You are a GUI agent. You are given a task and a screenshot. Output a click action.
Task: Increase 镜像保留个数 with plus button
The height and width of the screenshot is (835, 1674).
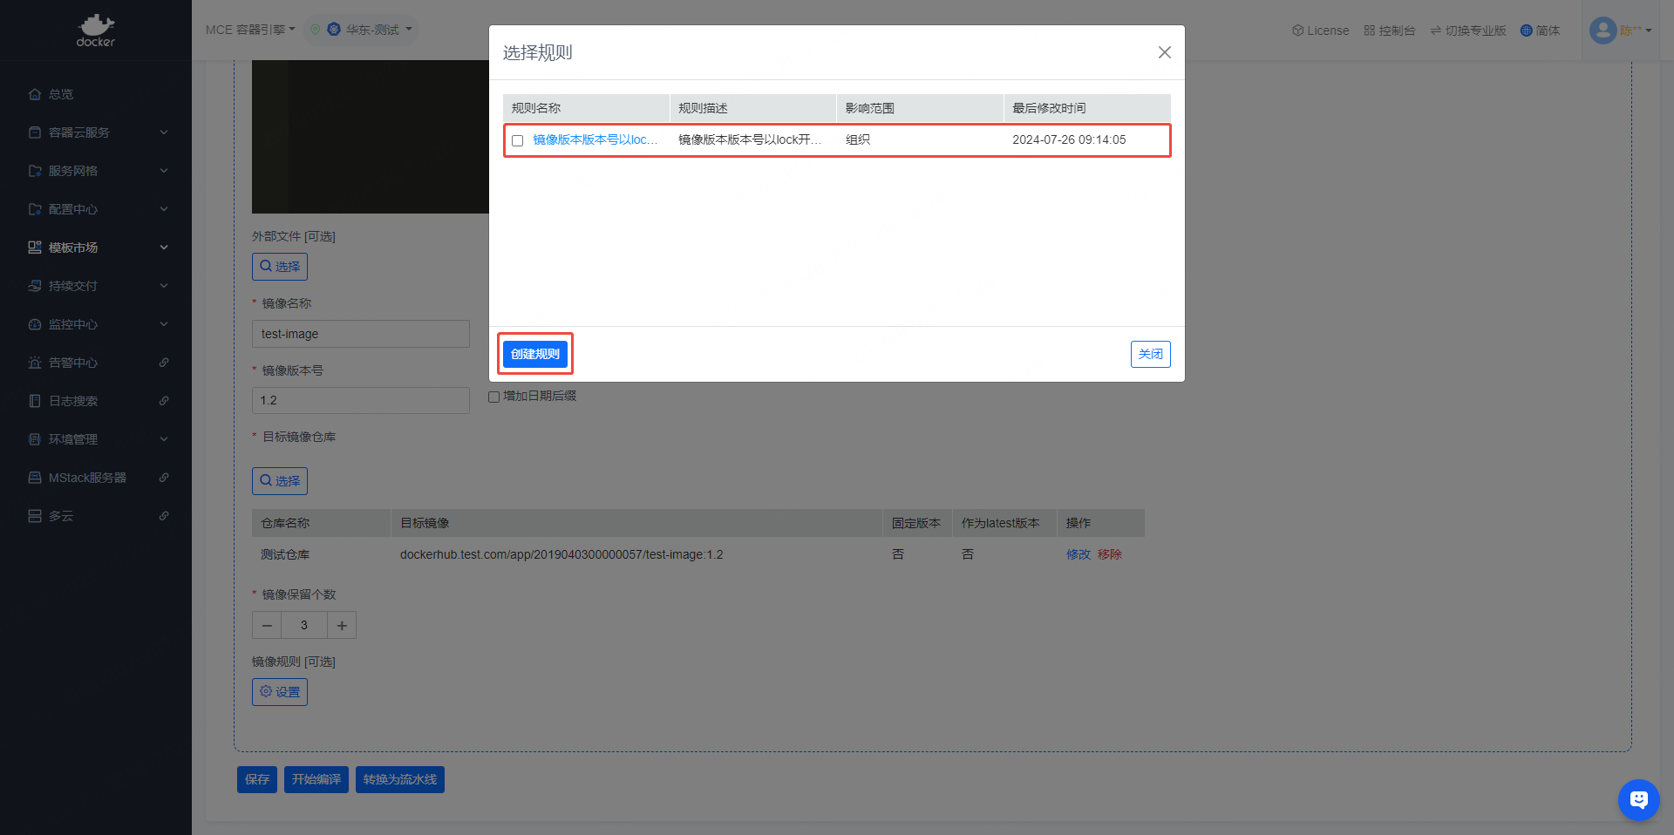pyautogui.click(x=342, y=626)
